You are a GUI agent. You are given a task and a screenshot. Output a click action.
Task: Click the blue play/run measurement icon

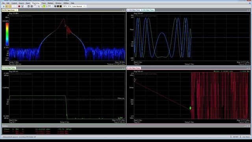[4, 6]
